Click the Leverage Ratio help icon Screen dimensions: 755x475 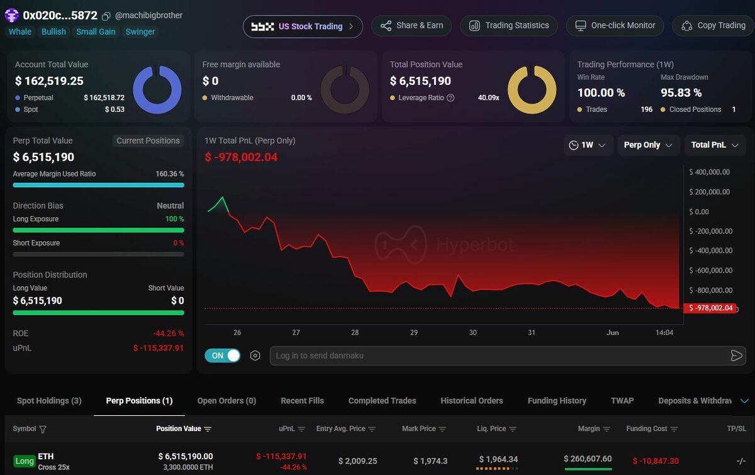(450, 98)
